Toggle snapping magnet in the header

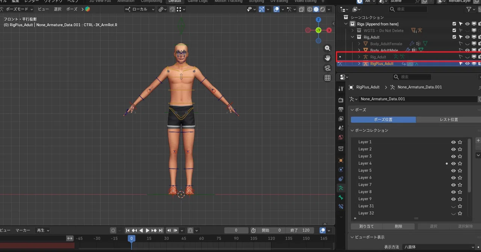(172, 9)
